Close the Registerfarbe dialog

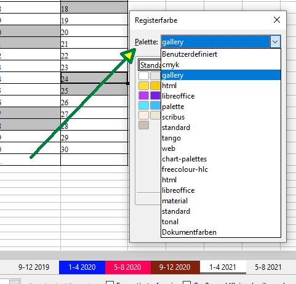277,20
